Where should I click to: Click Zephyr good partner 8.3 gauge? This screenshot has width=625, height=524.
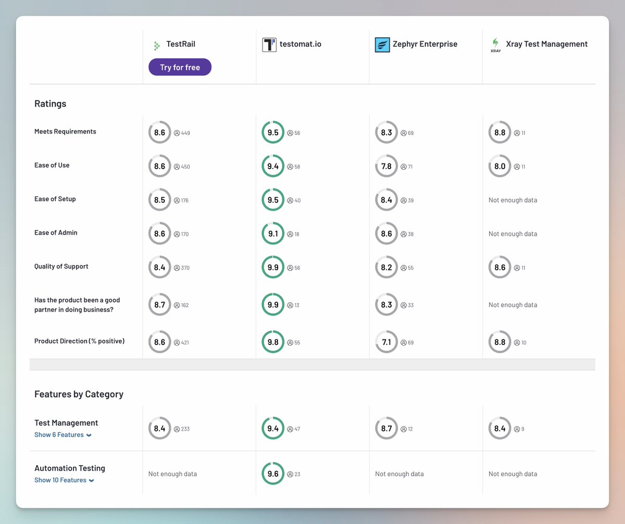tap(386, 305)
